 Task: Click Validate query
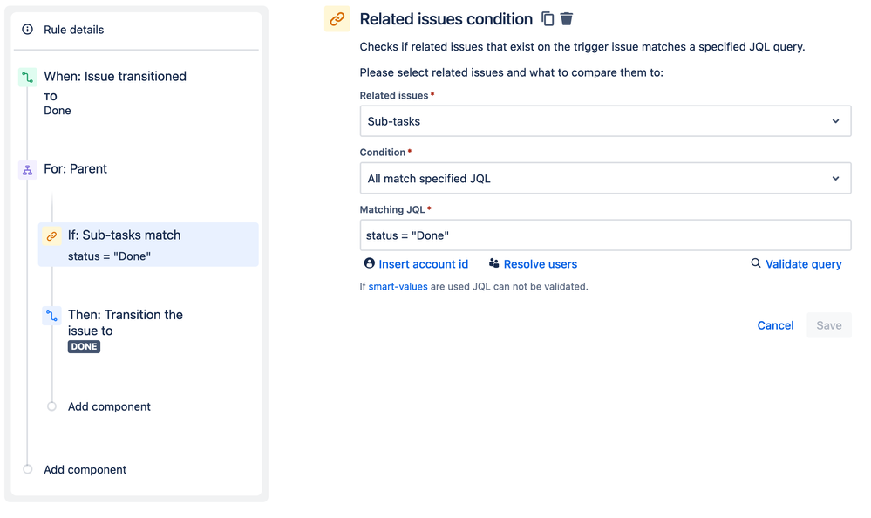(x=796, y=264)
